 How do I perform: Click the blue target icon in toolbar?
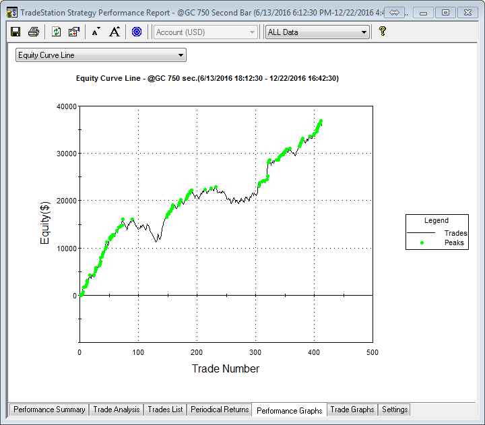(137, 32)
